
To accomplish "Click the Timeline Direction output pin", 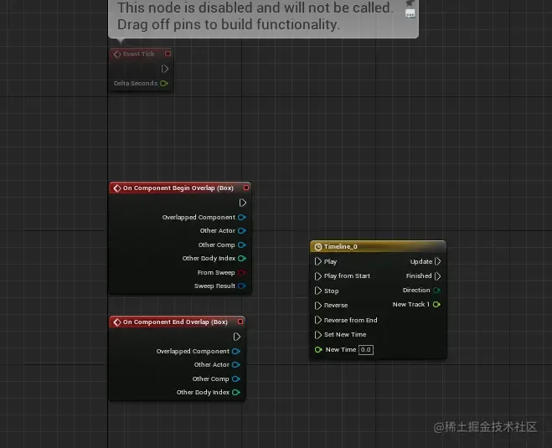I will point(436,291).
